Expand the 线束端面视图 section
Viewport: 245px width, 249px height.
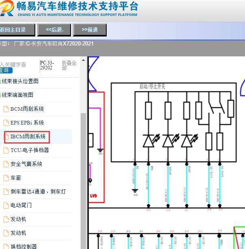point(17,95)
